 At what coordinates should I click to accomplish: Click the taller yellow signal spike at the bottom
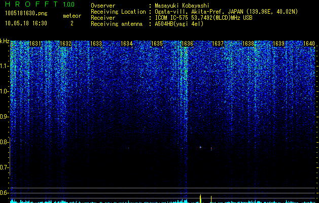pyautogui.click(x=201, y=199)
